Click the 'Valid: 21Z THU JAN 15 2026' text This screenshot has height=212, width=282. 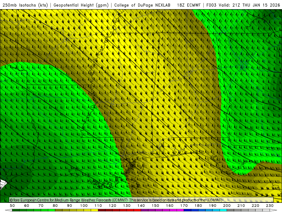(250, 5)
